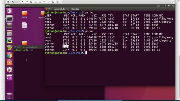Minimize the ~/Desktop terminal window
The width and height of the screenshot is (180, 101).
coord(49,9)
